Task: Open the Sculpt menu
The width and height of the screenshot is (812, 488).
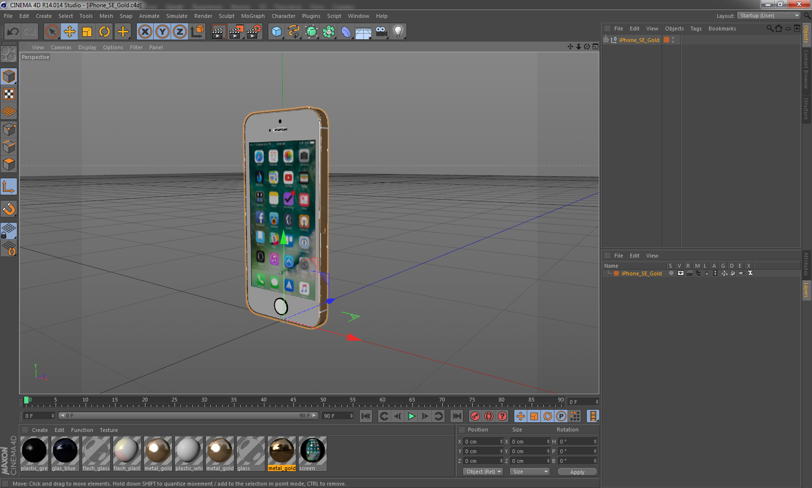Action: [x=227, y=16]
